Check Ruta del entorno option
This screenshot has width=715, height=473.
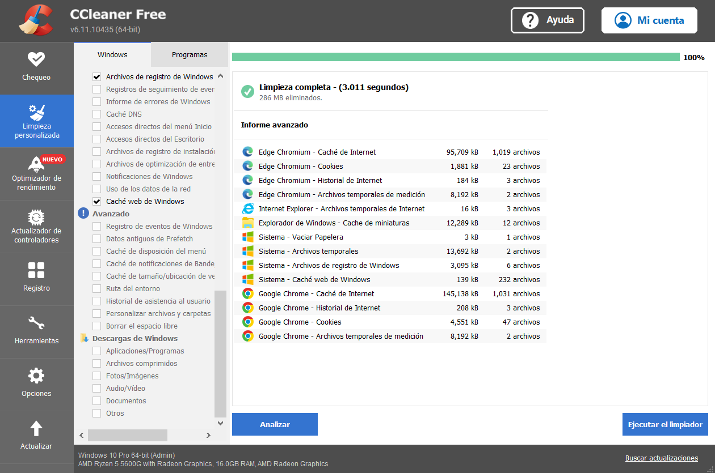(96, 288)
